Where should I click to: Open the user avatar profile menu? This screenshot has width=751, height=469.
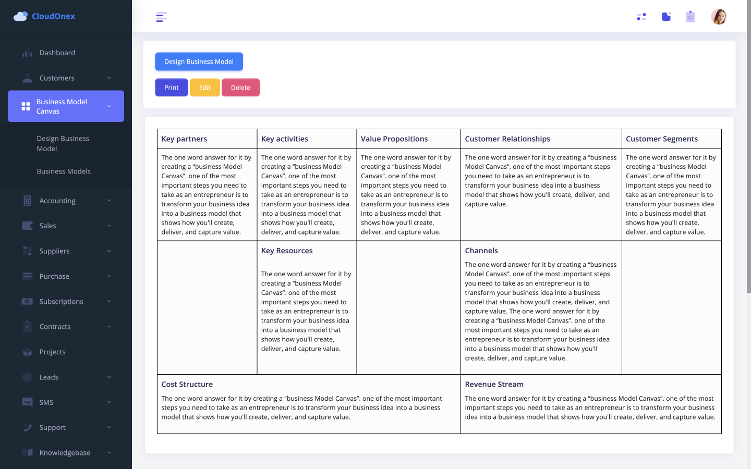pyautogui.click(x=718, y=17)
